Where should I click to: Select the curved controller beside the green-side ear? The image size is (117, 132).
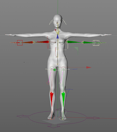point(64,22)
